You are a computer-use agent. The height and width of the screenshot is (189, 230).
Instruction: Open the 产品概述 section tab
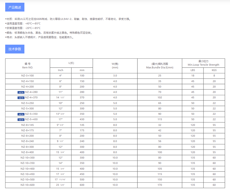click(15, 7)
